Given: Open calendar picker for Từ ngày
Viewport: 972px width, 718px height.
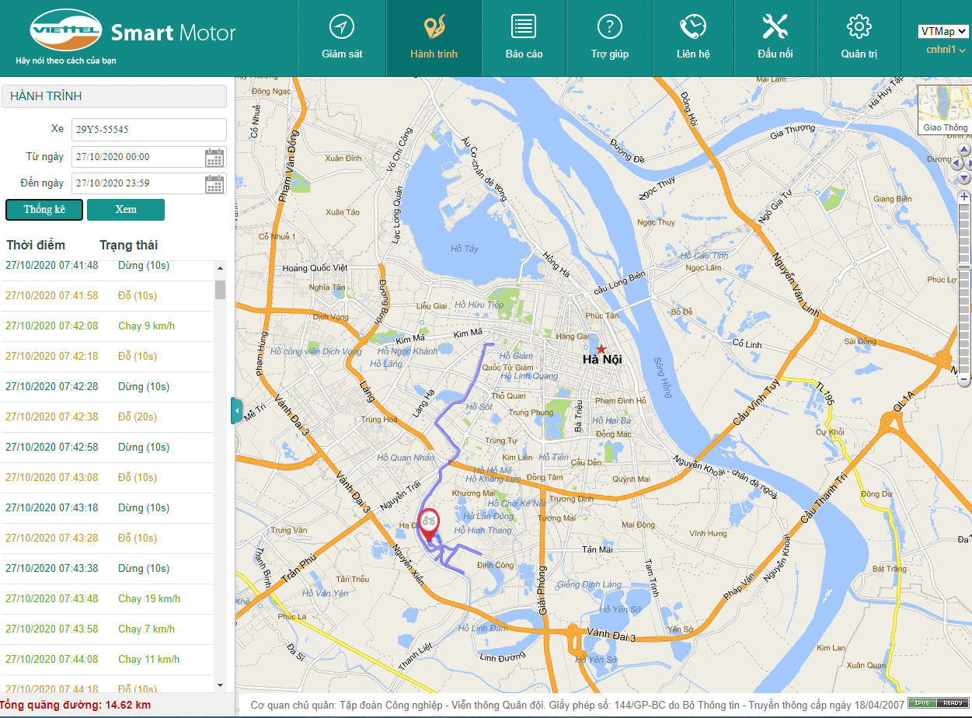Looking at the screenshot, I should 214,158.
